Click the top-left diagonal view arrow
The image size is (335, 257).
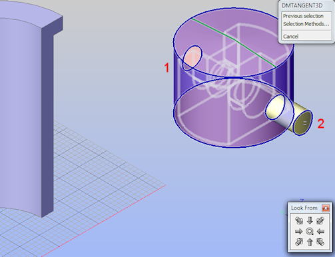299,220
